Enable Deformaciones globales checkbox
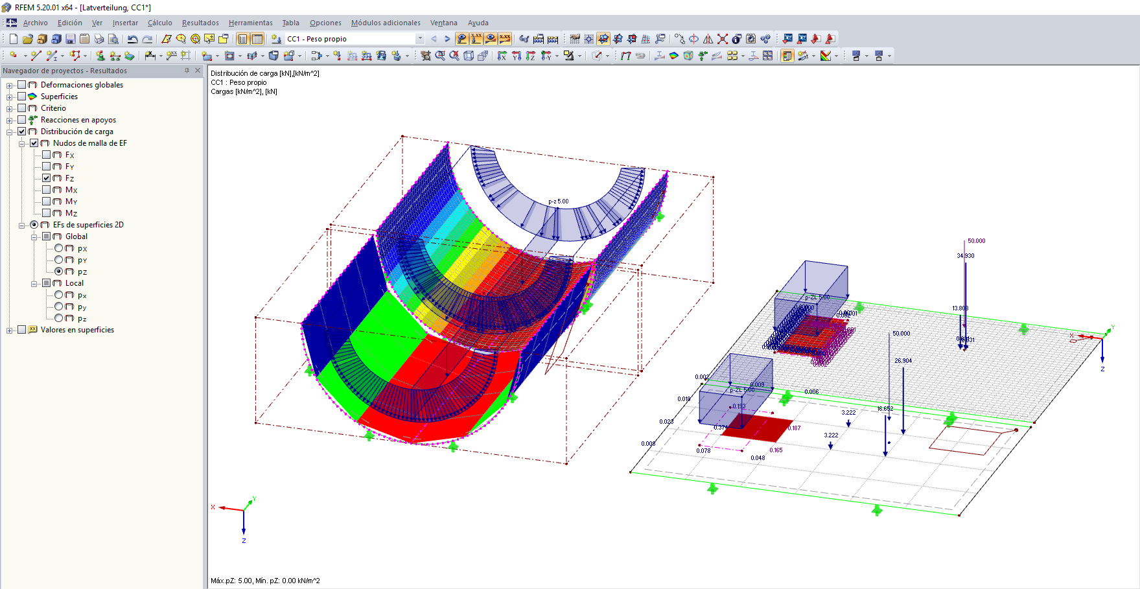This screenshot has height=589, width=1140. point(22,85)
